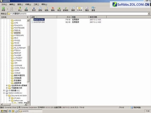151x113 pixels.
Task: Cut the selected file with scissors icon
Action: [34, 9]
